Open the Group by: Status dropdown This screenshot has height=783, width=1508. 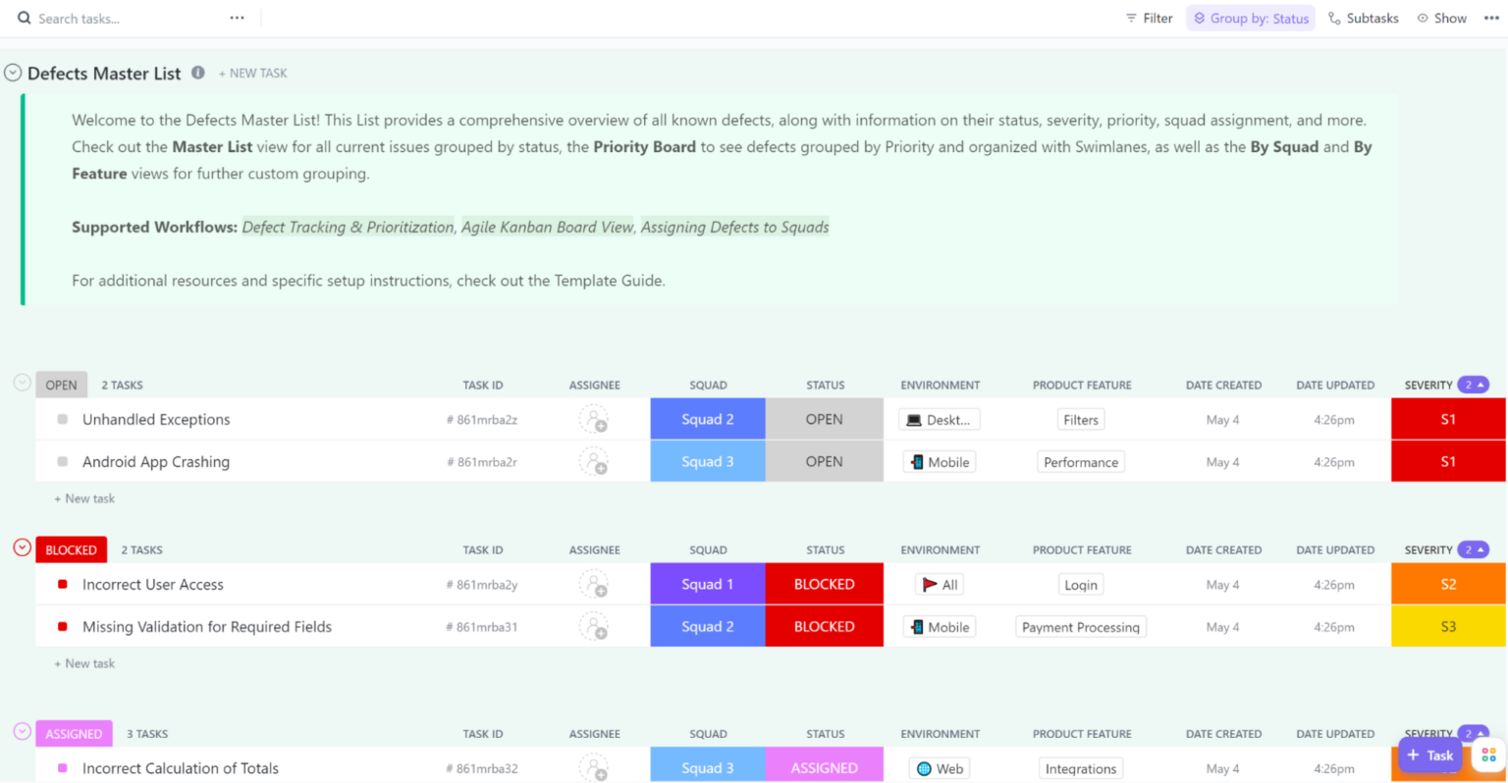coord(1251,17)
